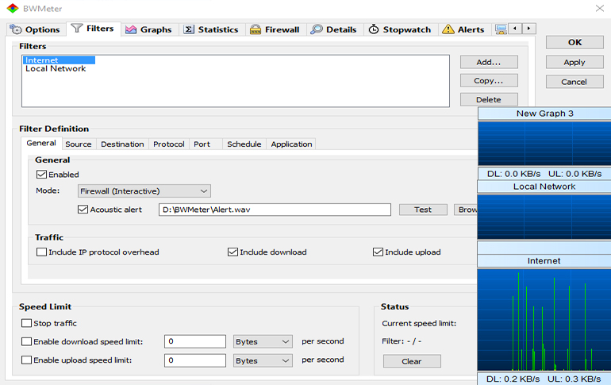Expand the upload speed limit Bytes dropdown
Screen dimensions: 611x385
263,360
